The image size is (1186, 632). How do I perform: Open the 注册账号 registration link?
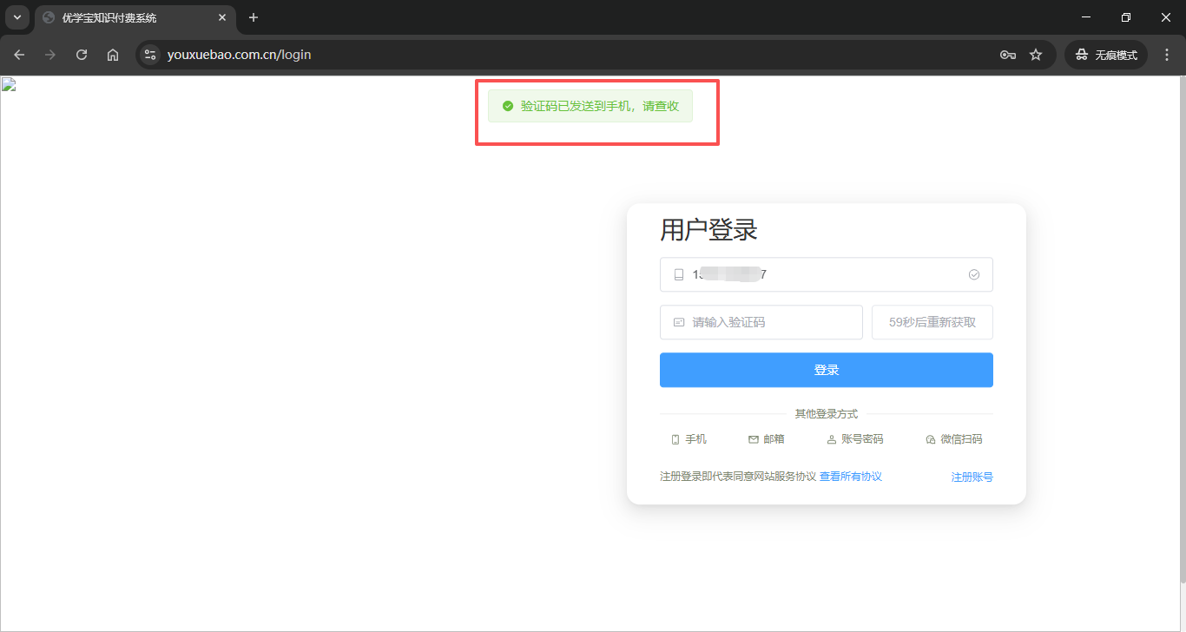972,476
